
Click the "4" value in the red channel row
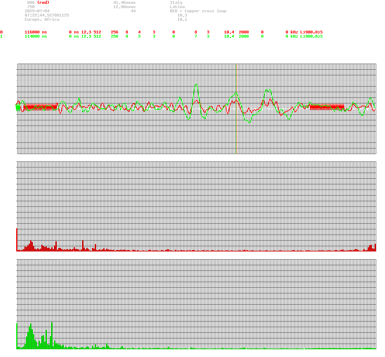(139, 32)
